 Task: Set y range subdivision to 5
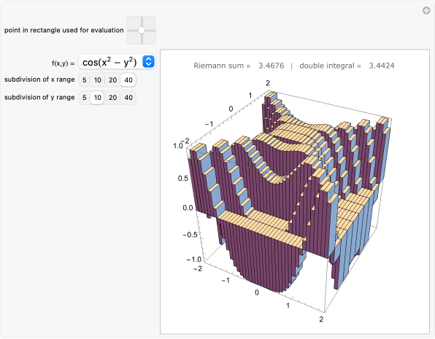click(85, 98)
